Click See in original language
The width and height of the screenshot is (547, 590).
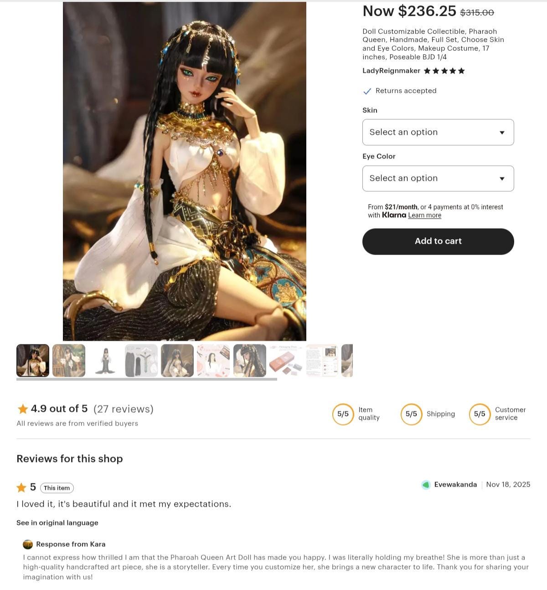click(57, 523)
